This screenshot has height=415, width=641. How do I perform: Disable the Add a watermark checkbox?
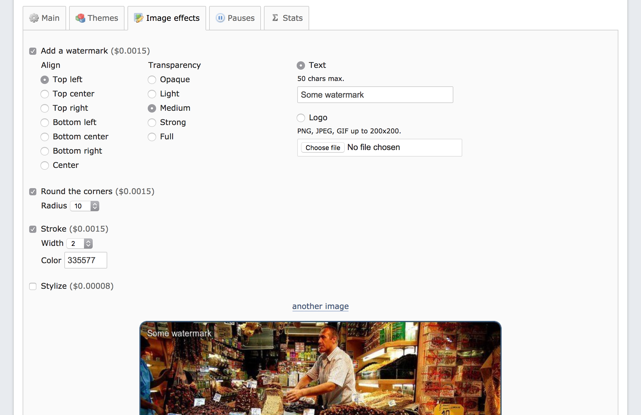point(33,51)
